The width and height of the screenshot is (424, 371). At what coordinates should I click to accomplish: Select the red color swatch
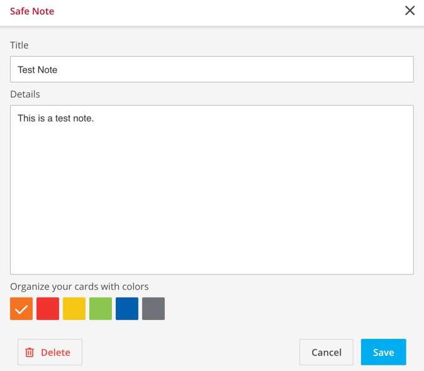tap(48, 309)
